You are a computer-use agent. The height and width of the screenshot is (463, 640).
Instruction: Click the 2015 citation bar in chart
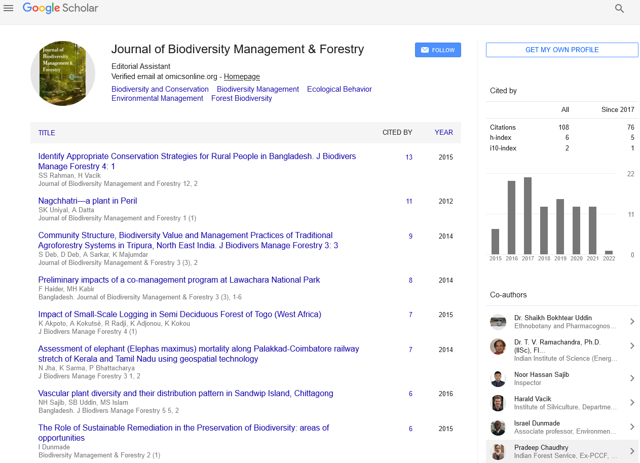[495, 242]
